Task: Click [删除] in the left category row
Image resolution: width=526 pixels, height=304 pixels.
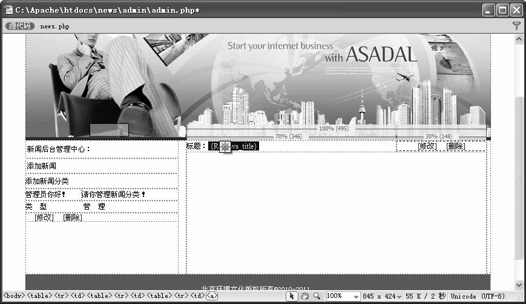Action: click(73, 218)
